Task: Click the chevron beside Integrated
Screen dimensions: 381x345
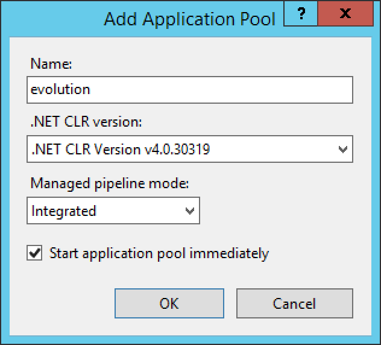Action: 190,210
